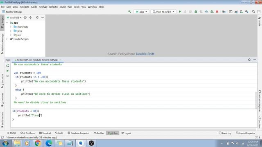Open the Build tool window tab
The height and width of the screenshot is (147, 262).
coord(59,133)
